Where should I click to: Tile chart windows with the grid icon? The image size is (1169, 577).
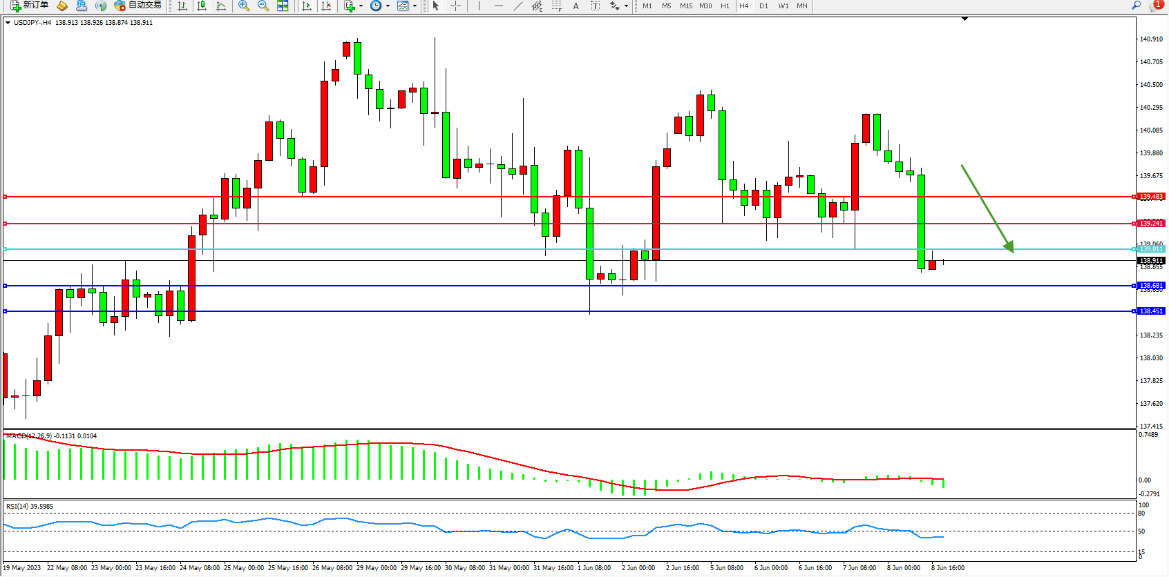point(283,6)
